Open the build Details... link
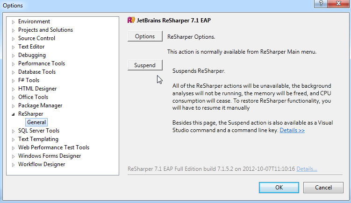351x203 pixels. [x=307, y=169]
